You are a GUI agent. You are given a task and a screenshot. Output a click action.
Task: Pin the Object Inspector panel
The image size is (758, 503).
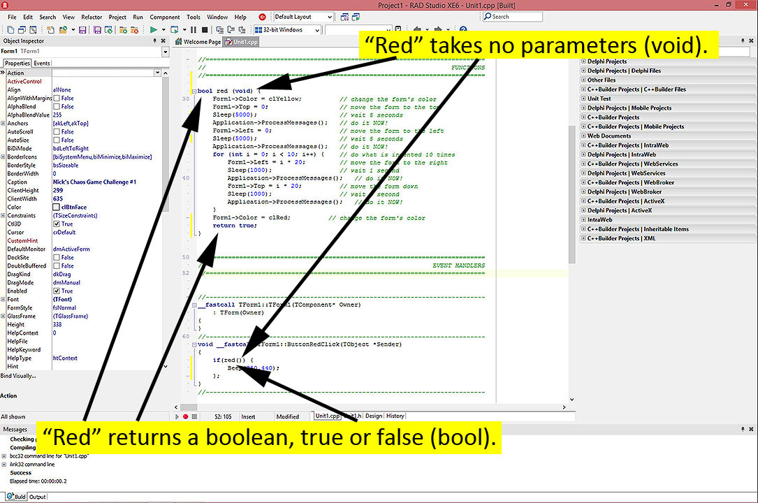(x=154, y=41)
